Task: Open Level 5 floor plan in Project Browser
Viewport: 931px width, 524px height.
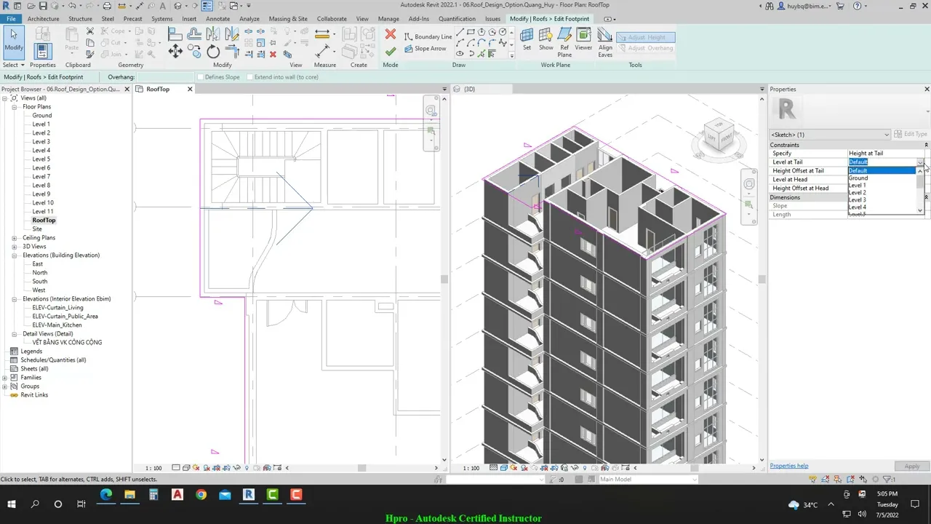Action: tap(41, 159)
